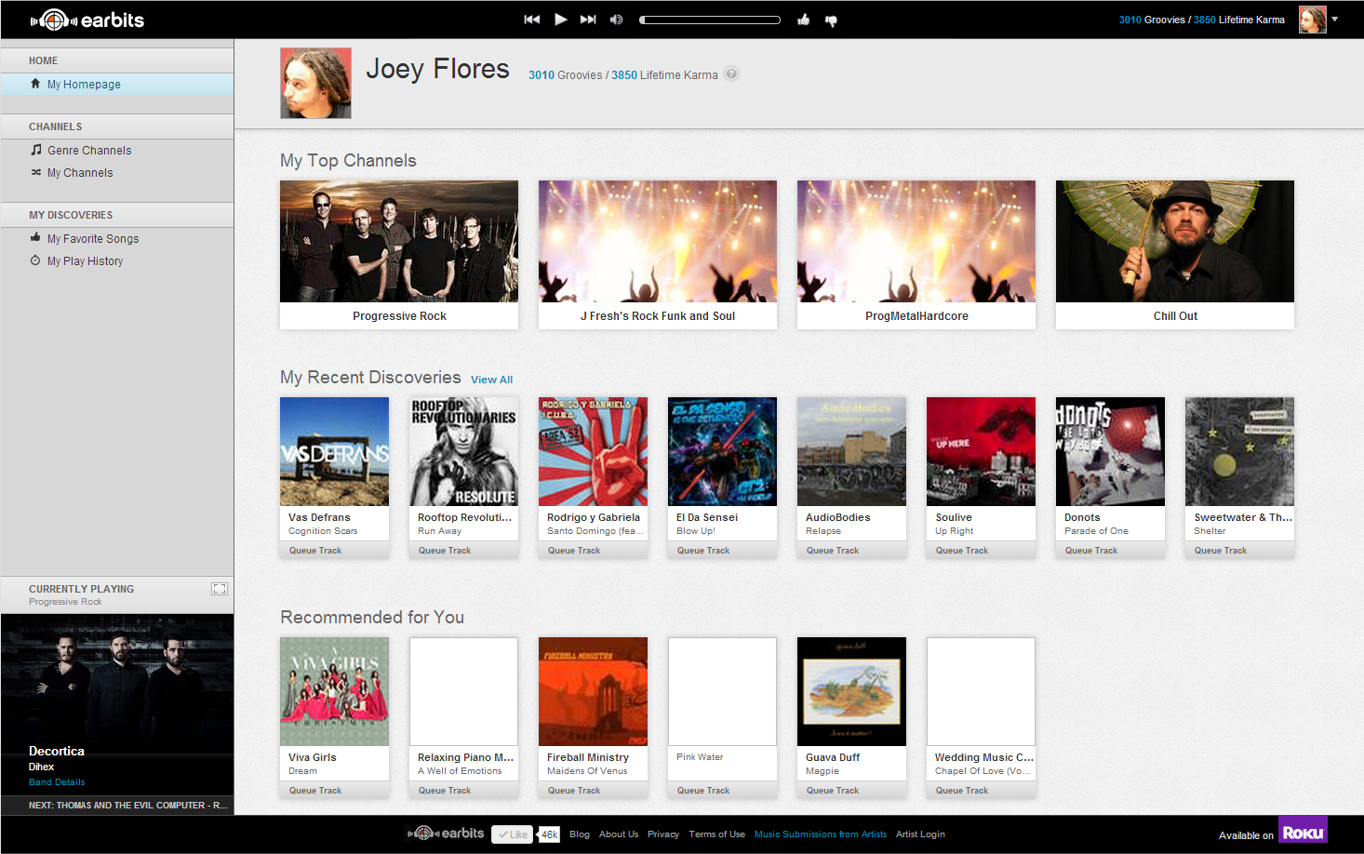This screenshot has width=1364, height=854.
Task: Open Guava Duff Magpie album art
Action: (x=852, y=692)
